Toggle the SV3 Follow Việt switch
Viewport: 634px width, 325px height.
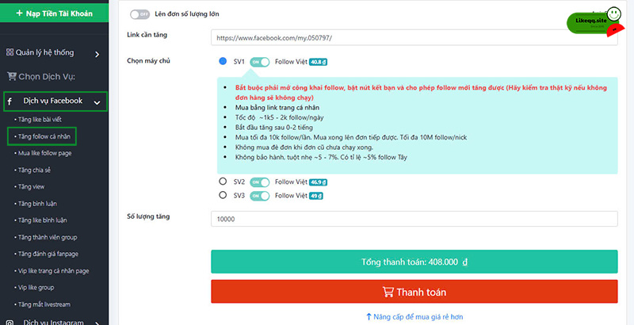pos(260,194)
